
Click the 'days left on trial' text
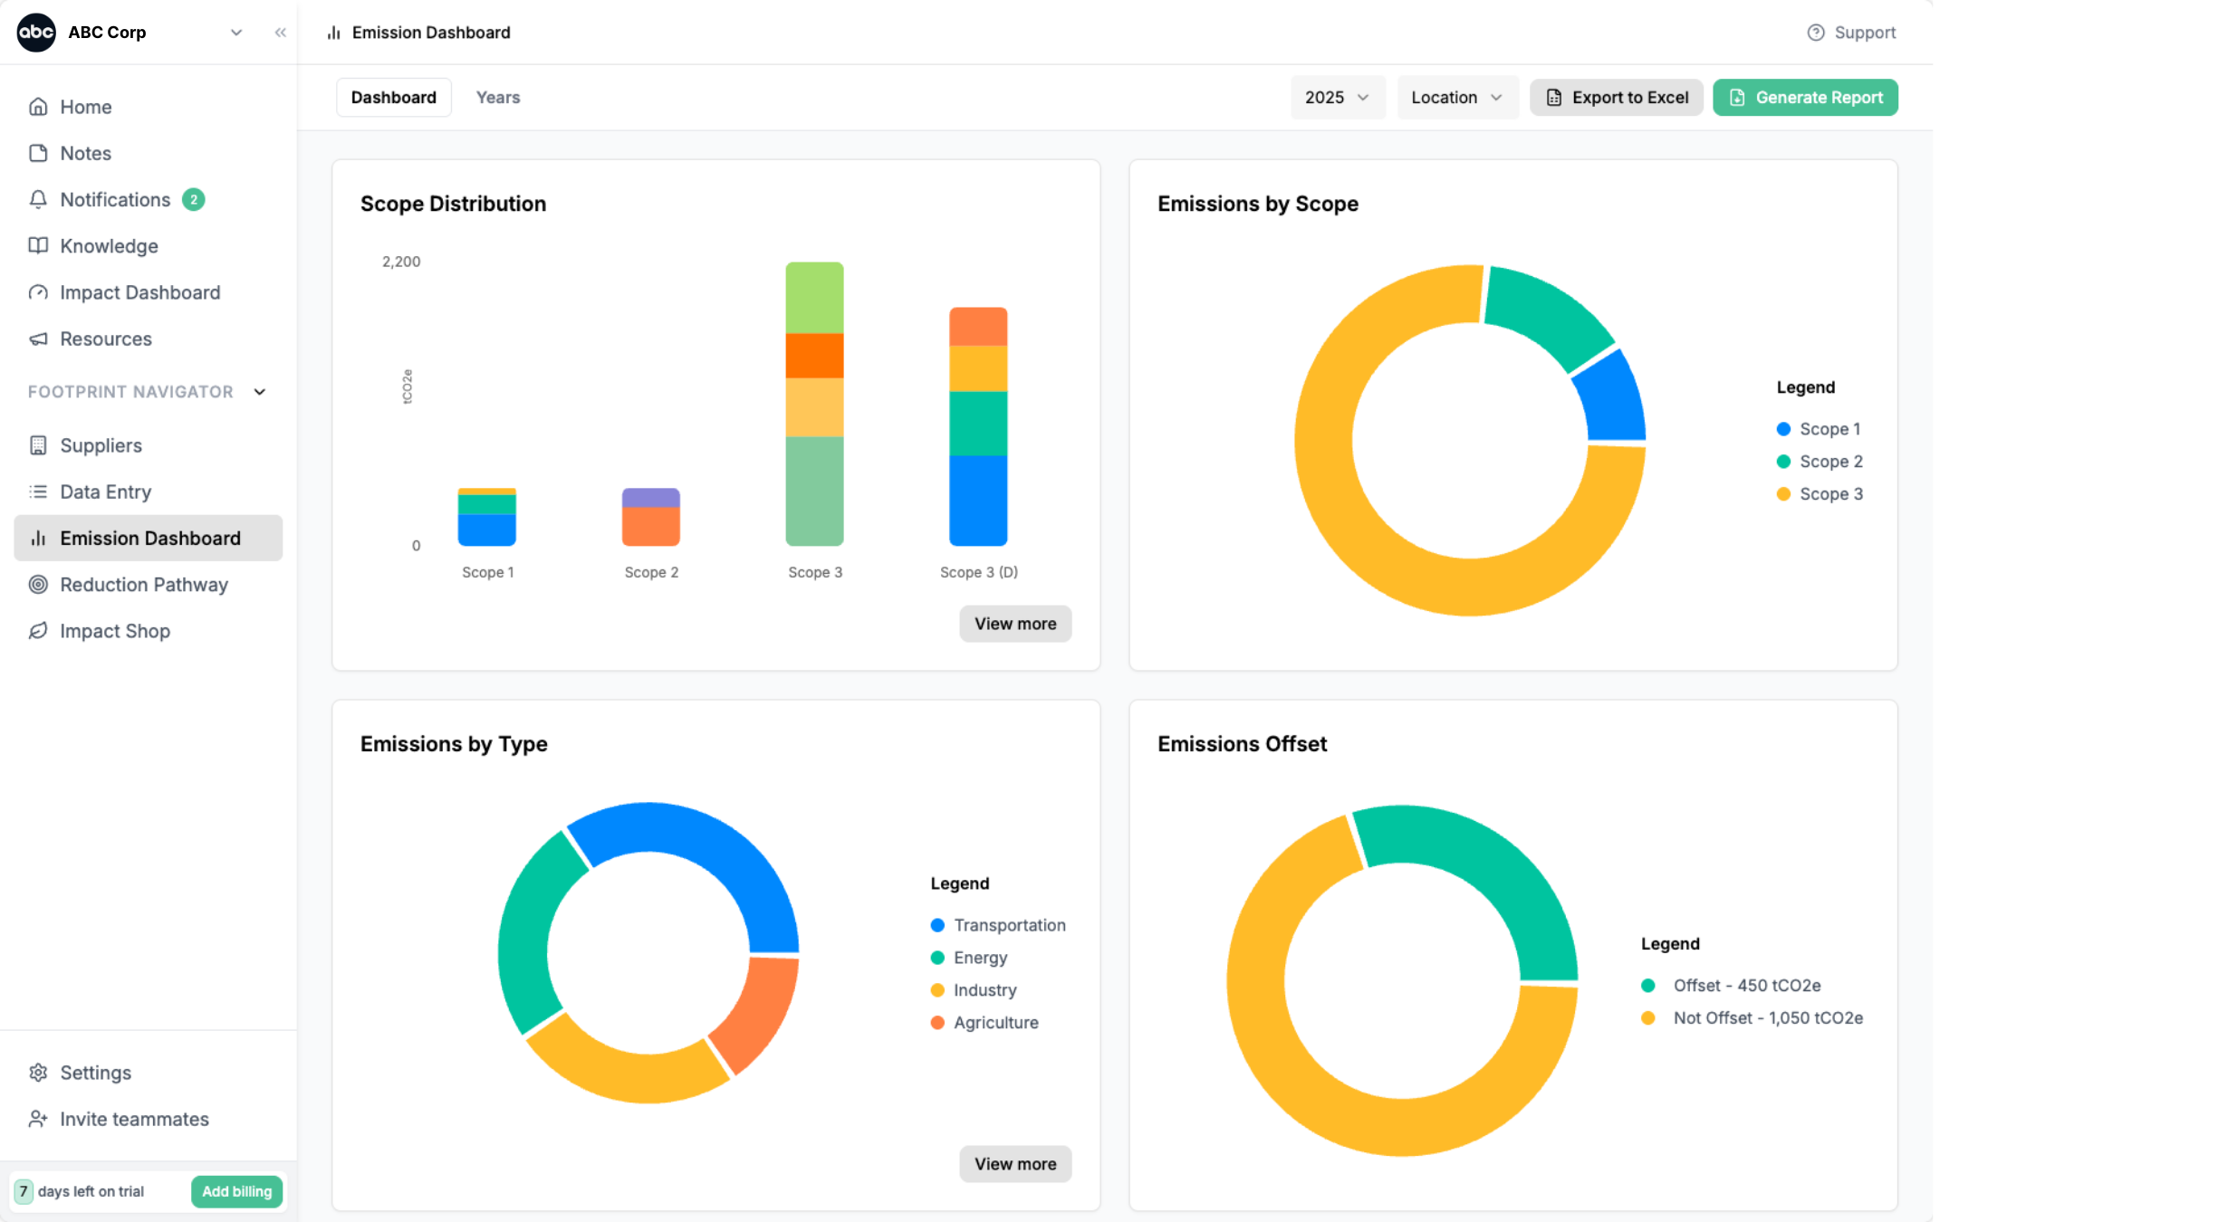(91, 1191)
